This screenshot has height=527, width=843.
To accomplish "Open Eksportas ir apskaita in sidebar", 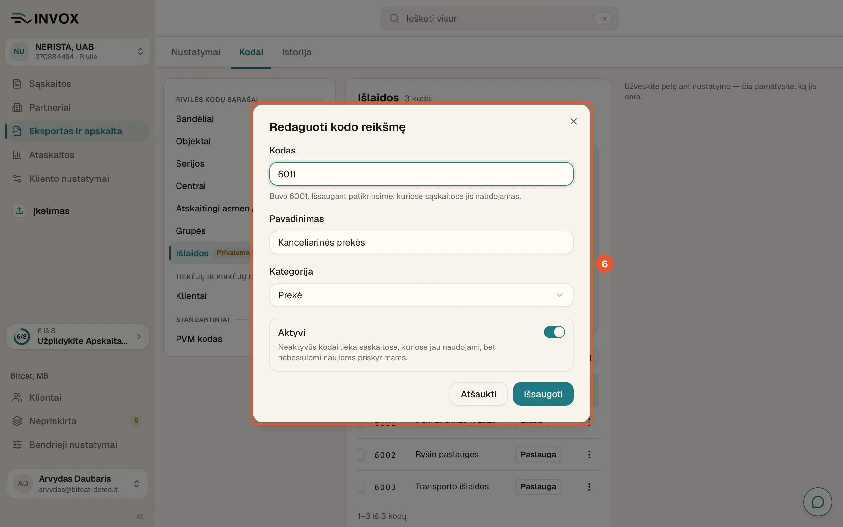I will [x=77, y=131].
